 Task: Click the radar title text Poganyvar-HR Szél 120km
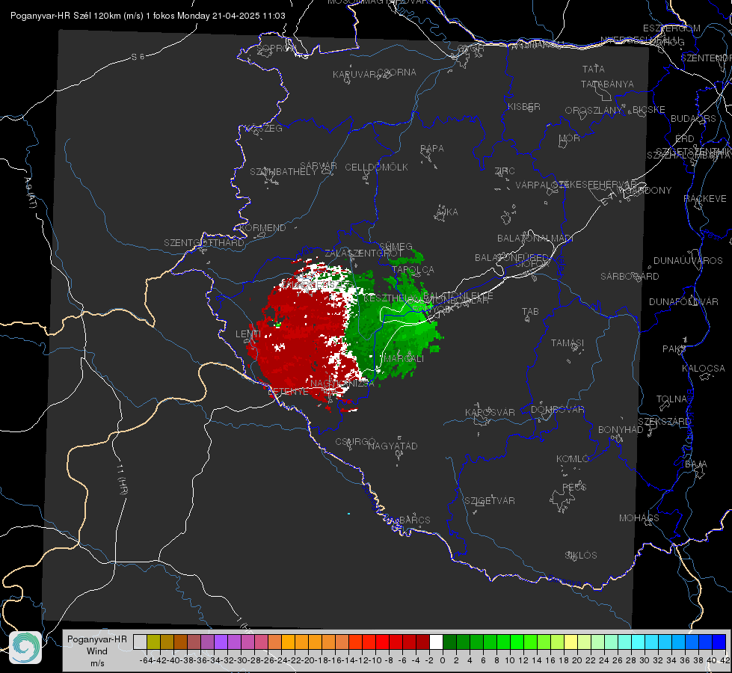pos(65,16)
